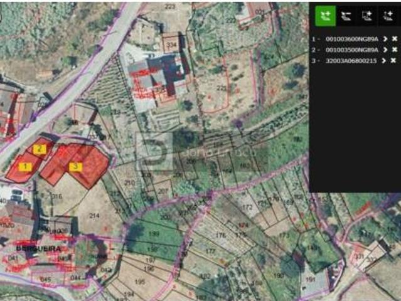
Task: Click parcel 045 on the map
Action: tap(46, 280)
